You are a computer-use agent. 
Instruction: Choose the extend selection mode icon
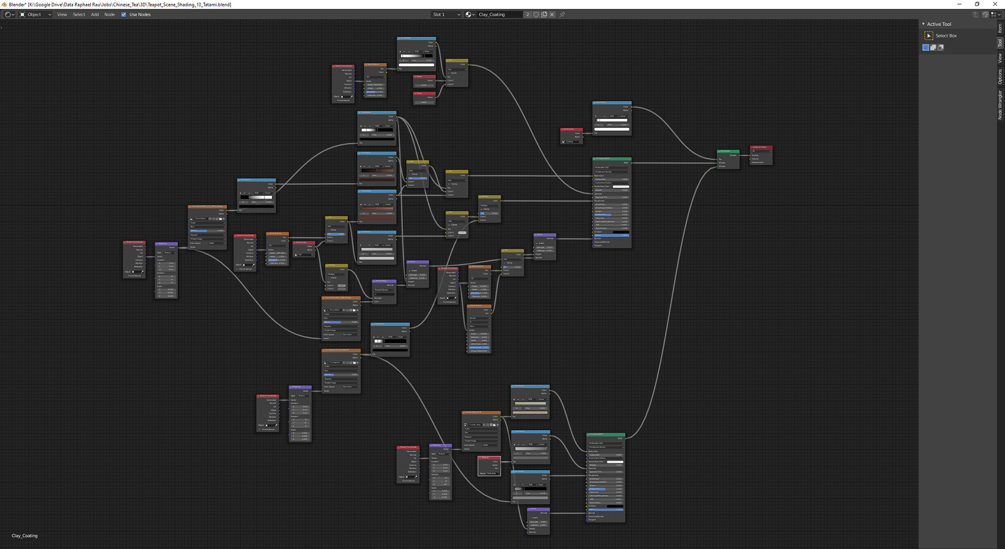[933, 48]
